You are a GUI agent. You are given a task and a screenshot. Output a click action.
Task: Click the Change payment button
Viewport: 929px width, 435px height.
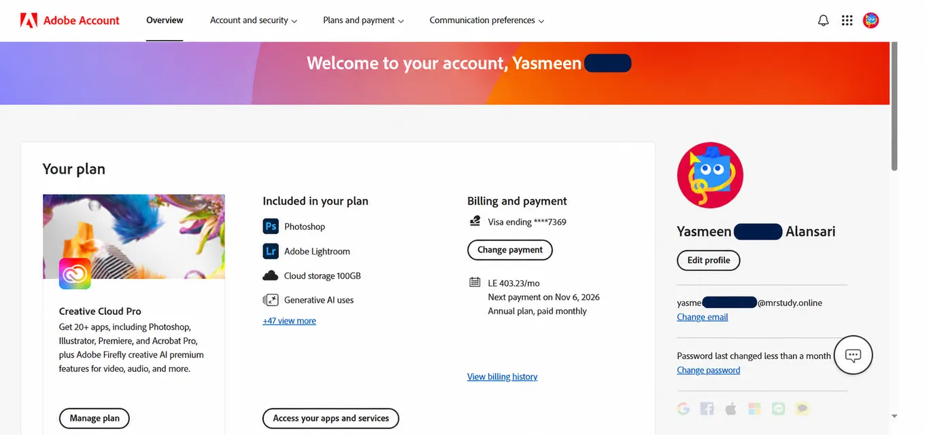tap(510, 250)
